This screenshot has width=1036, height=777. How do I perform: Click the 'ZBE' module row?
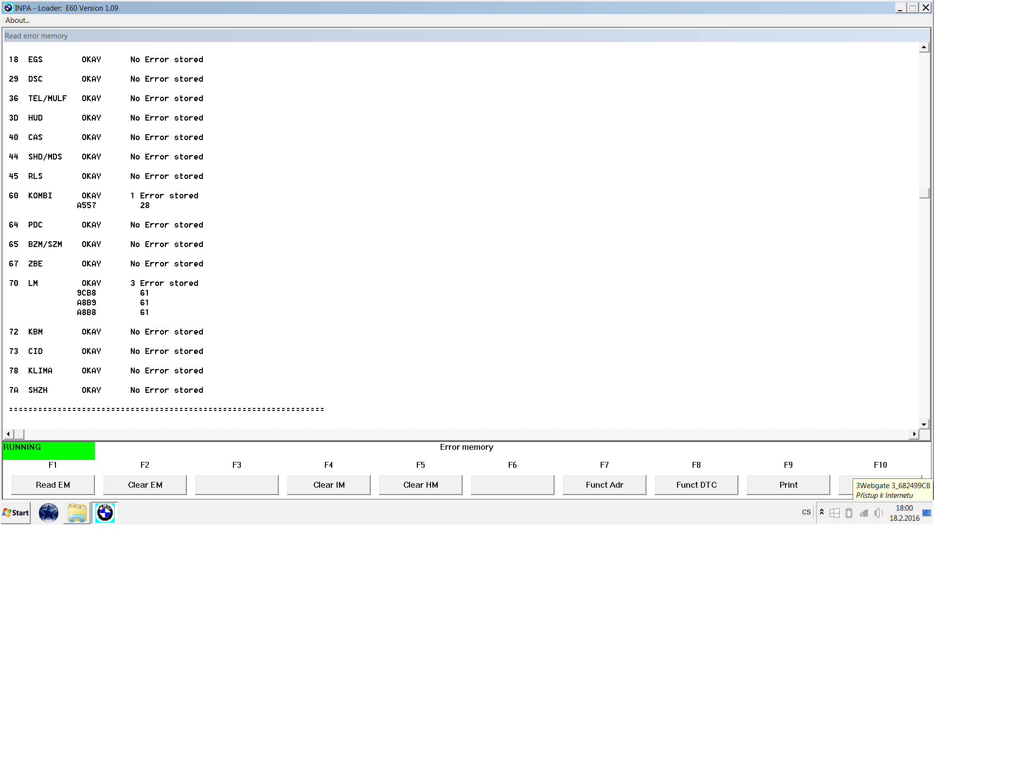(106, 264)
